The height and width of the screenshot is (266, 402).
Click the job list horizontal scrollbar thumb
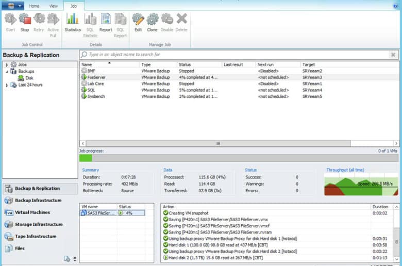(218, 143)
